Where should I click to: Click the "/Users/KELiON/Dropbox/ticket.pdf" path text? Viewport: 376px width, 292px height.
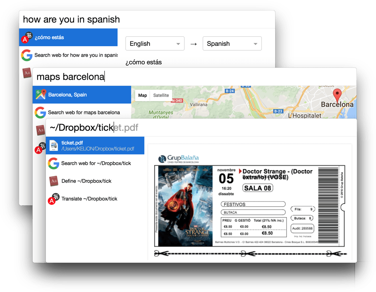tap(98, 149)
